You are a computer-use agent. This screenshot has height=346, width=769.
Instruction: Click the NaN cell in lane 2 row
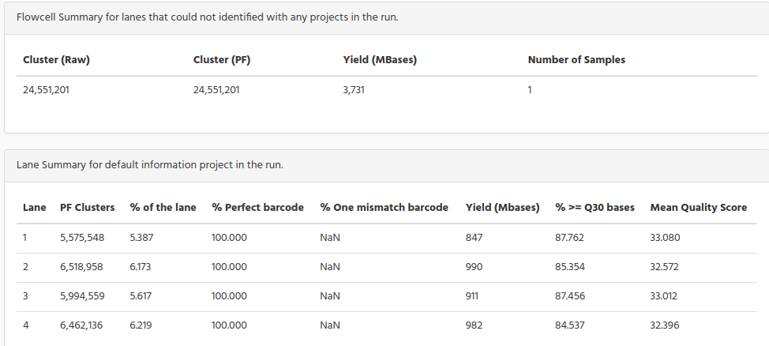coord(329,267)
